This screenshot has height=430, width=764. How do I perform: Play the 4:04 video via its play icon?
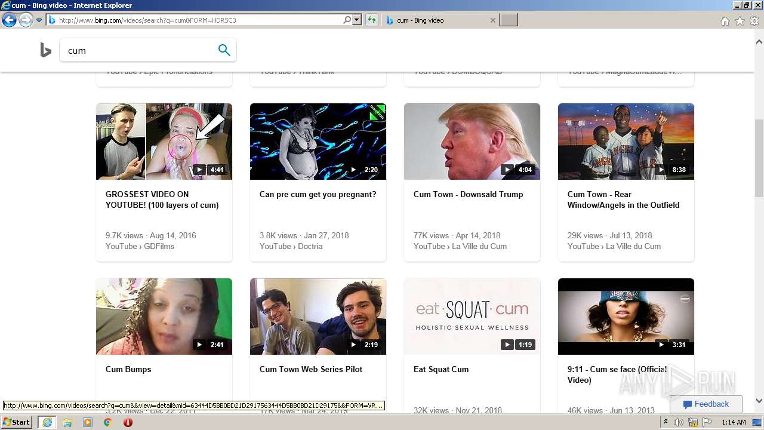(507, 170)
